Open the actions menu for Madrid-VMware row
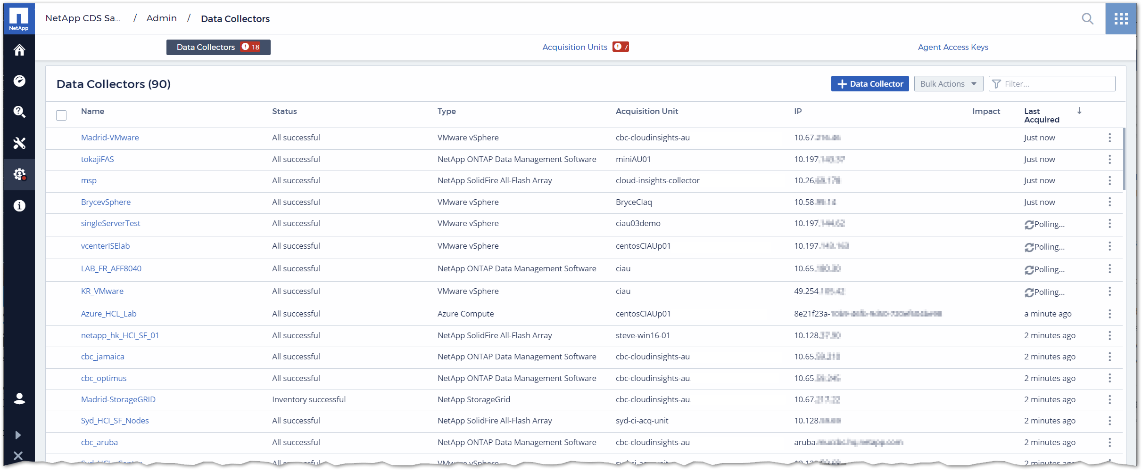This screenshot has height=471, width=1142. [1109, 138]
